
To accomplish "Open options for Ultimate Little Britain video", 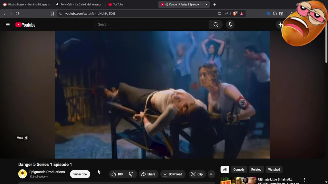I will pos(305,180).
